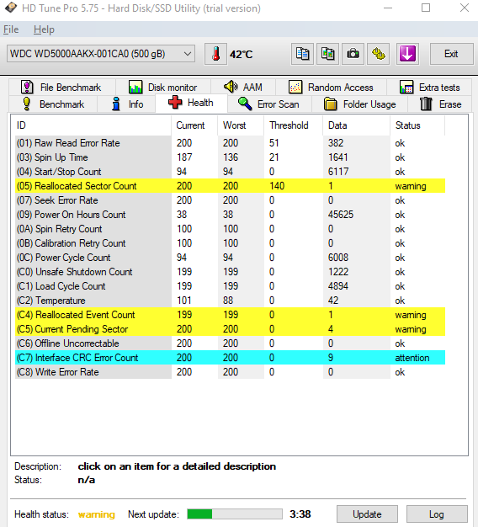This screenshot has width=478, height=527.
Task: Select the (07) Seek Error Rate row
Action: [230, 200]
